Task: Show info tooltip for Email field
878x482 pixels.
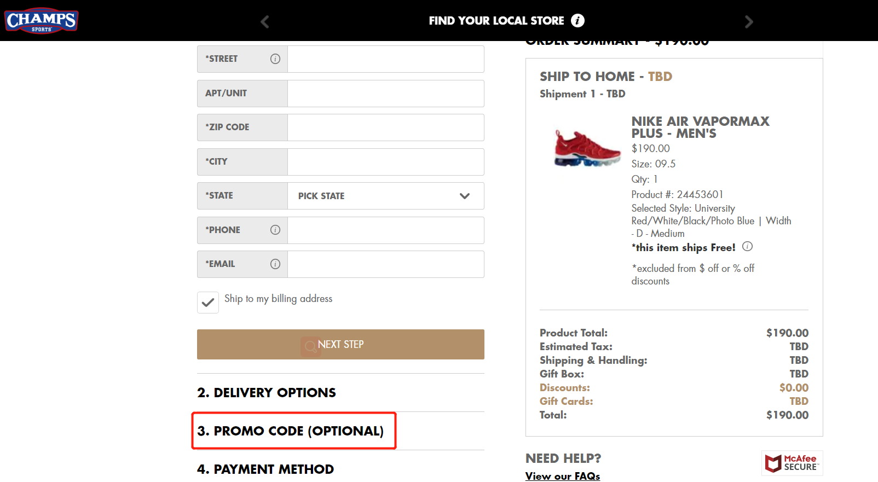Action: tap(275, 264)
